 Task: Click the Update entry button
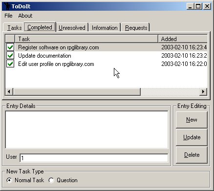tap(192, 137)
